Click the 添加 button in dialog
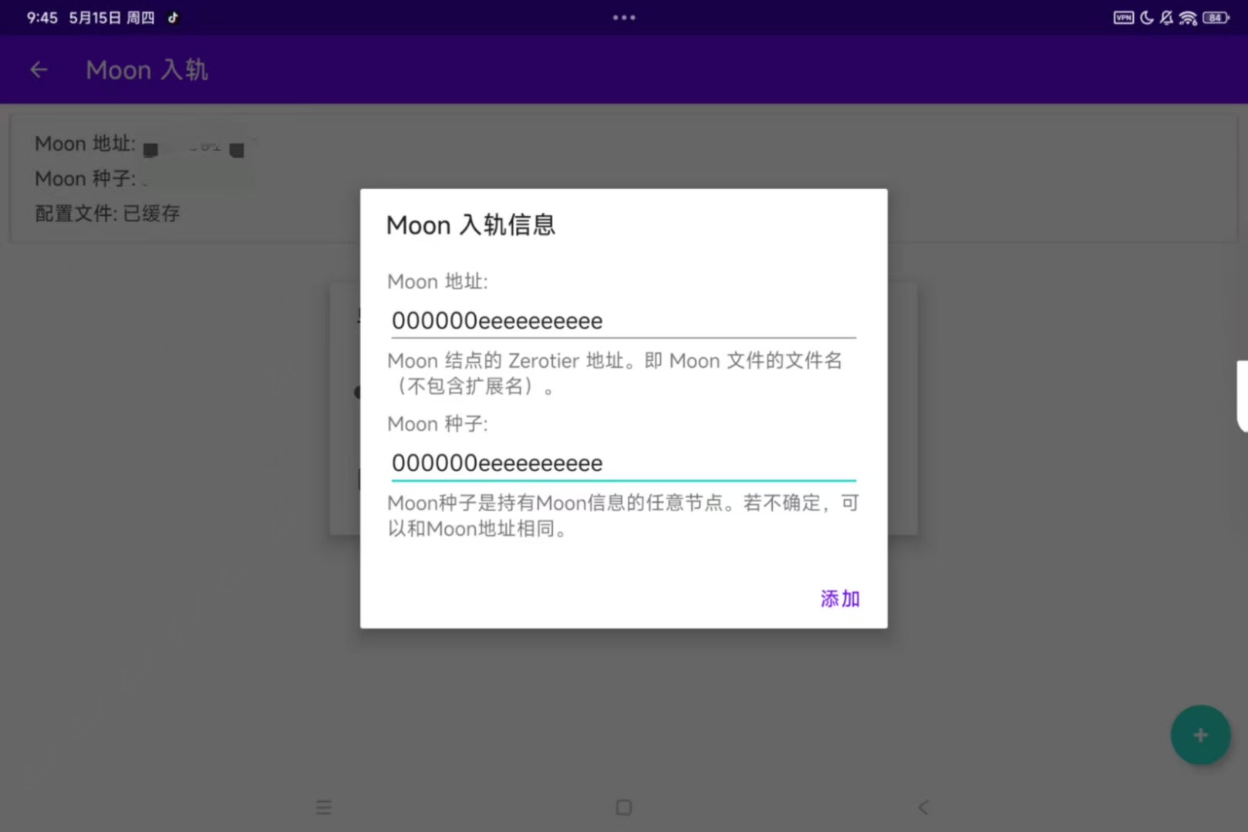This screenshot has height=832, width=1248. (x=840, y=598)
